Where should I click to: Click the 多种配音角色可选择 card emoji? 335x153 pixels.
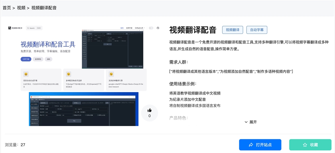[68, 74]
